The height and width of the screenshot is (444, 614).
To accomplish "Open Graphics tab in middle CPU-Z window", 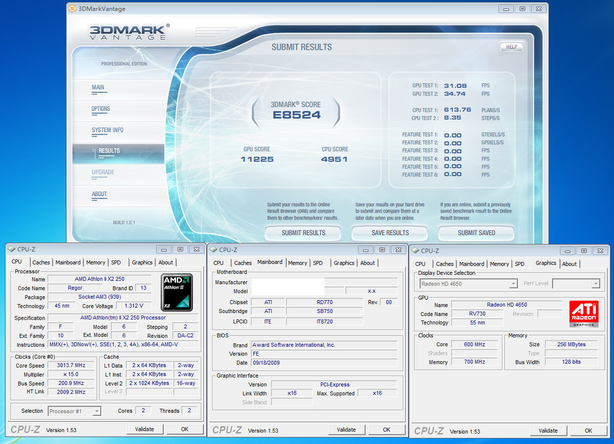I will point(344,263).
